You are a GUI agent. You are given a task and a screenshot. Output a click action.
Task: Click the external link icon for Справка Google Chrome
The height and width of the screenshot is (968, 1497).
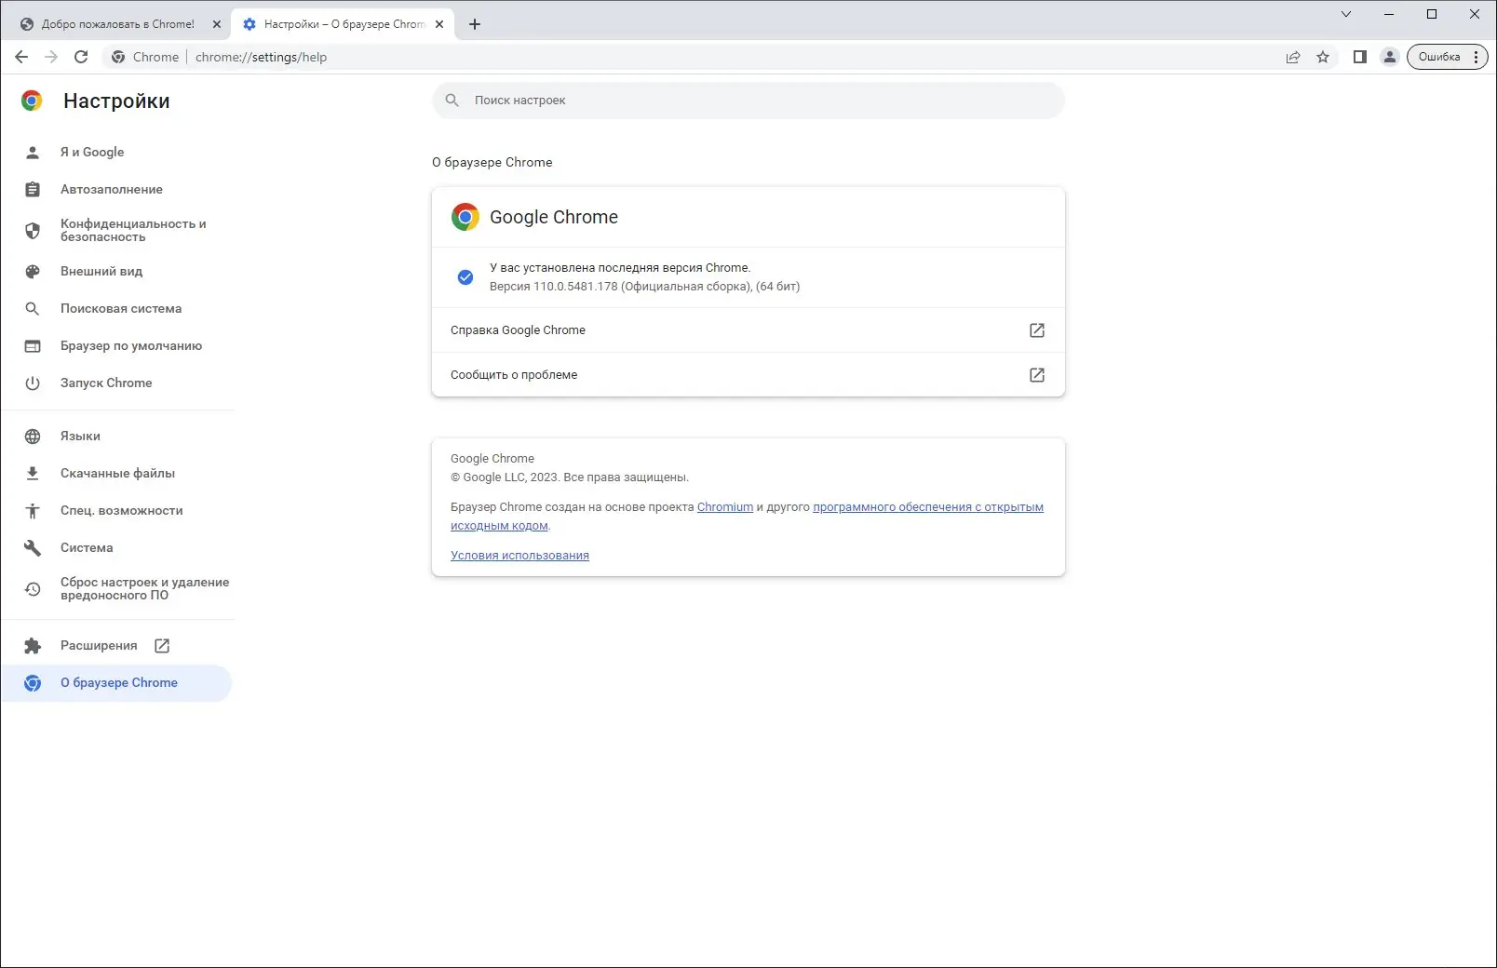(1036, 330)
